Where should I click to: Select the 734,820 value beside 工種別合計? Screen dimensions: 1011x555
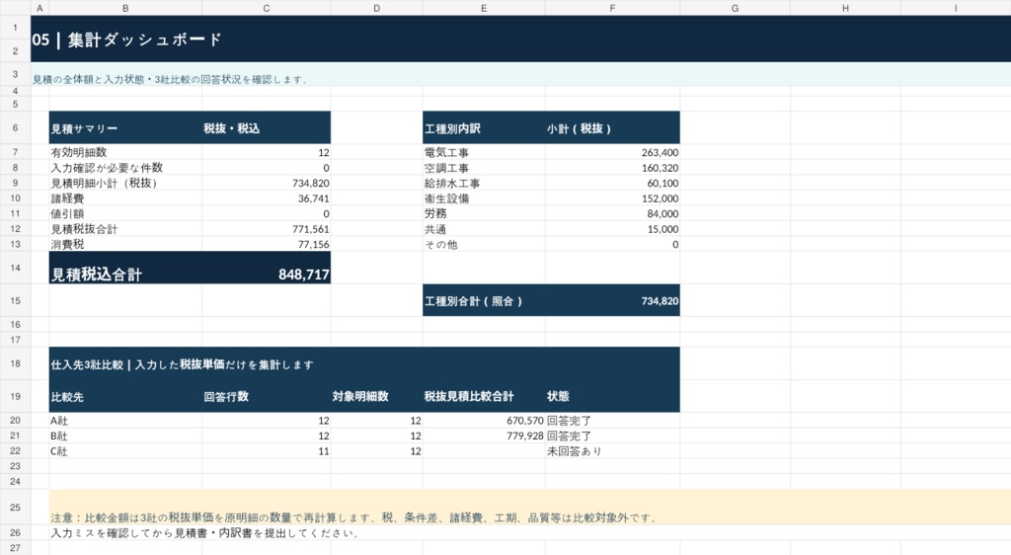click(612, 300)
